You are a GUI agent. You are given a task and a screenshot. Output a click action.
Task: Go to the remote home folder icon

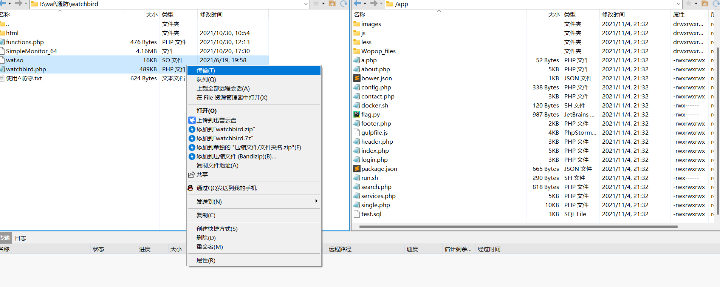(x=705, y=3)
